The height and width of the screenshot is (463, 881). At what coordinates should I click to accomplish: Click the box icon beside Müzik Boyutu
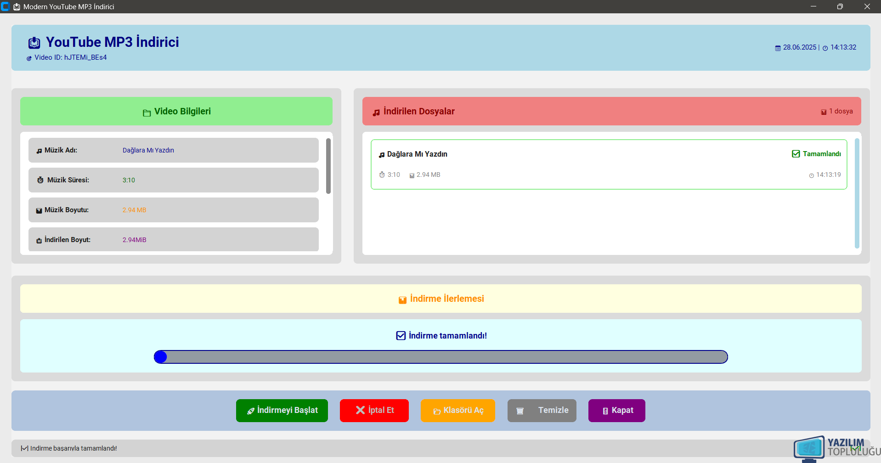click(39, 210)
